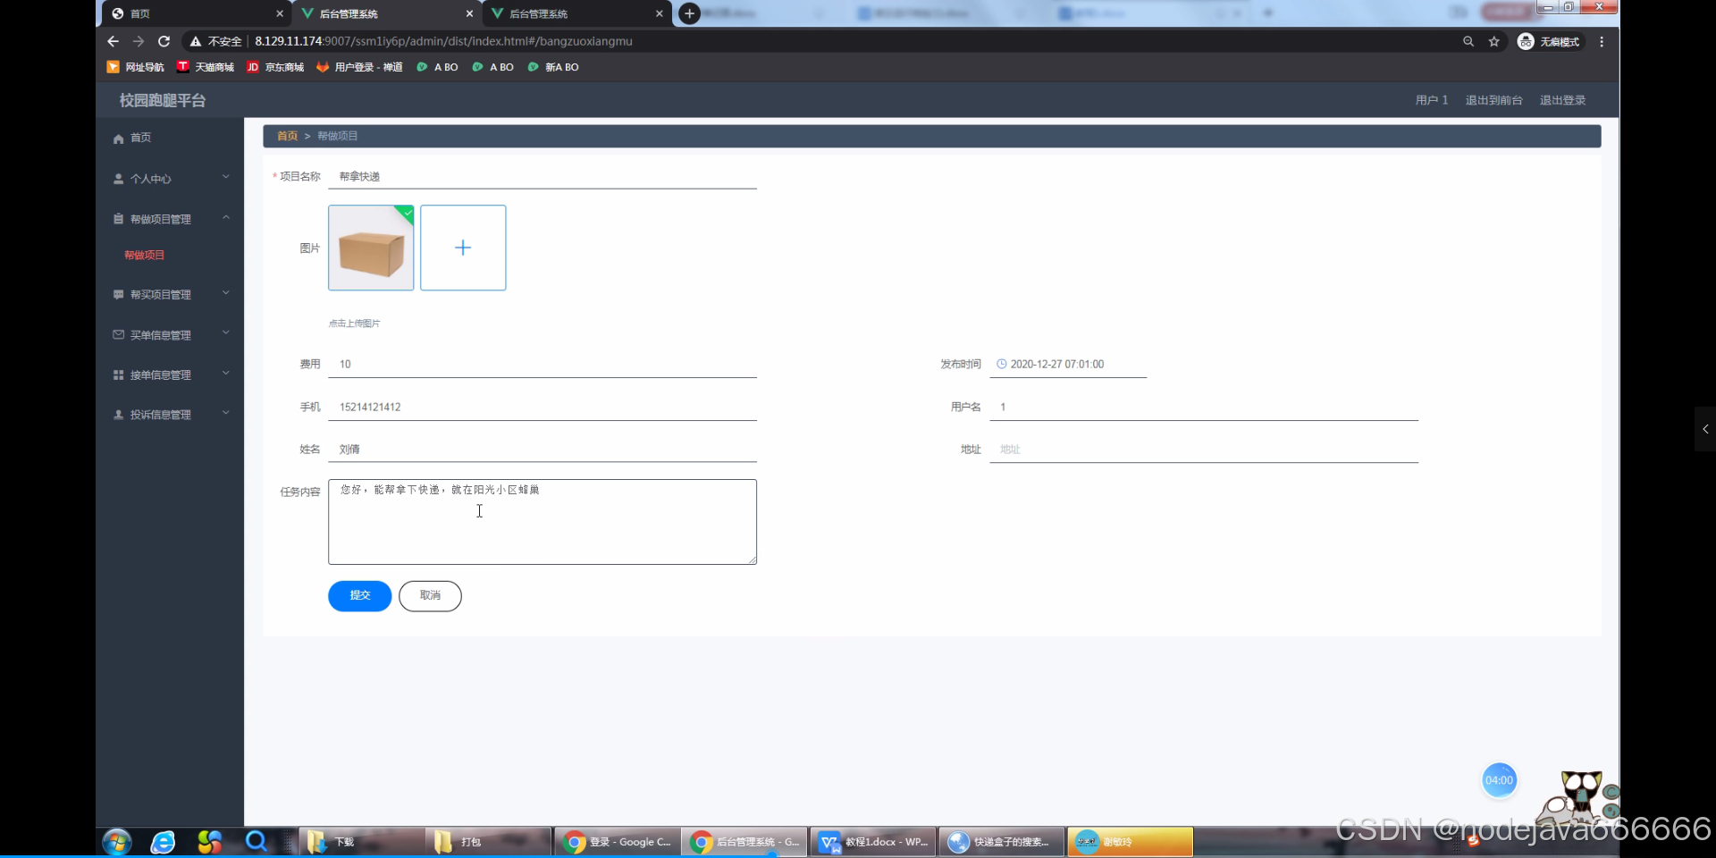Open 新A BO bookmark

[553, 67]
